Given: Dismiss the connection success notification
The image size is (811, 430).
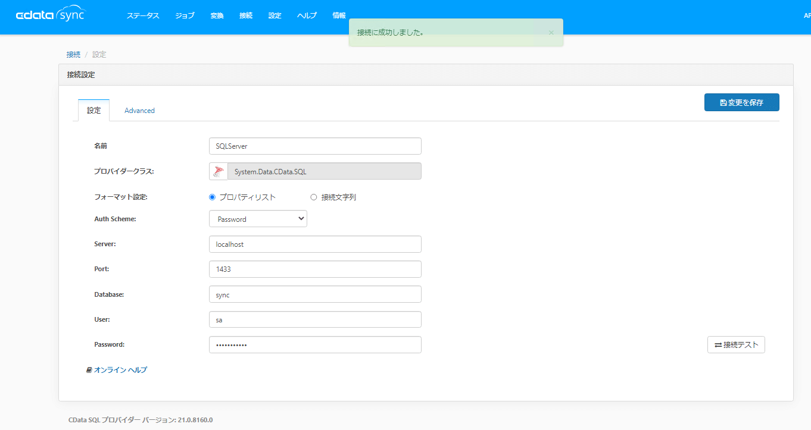Looking at the screenshot, I should coord(551,33).
